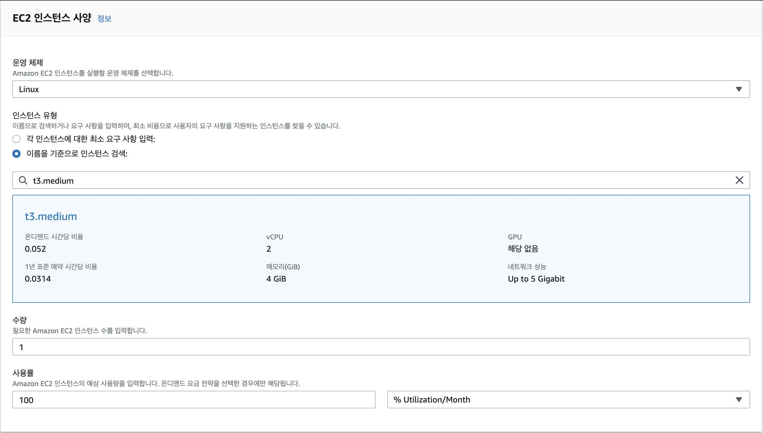Select 이름을 기준으로 인스턴스 검색 radio

pyautogui.click(x=16, y=154)
